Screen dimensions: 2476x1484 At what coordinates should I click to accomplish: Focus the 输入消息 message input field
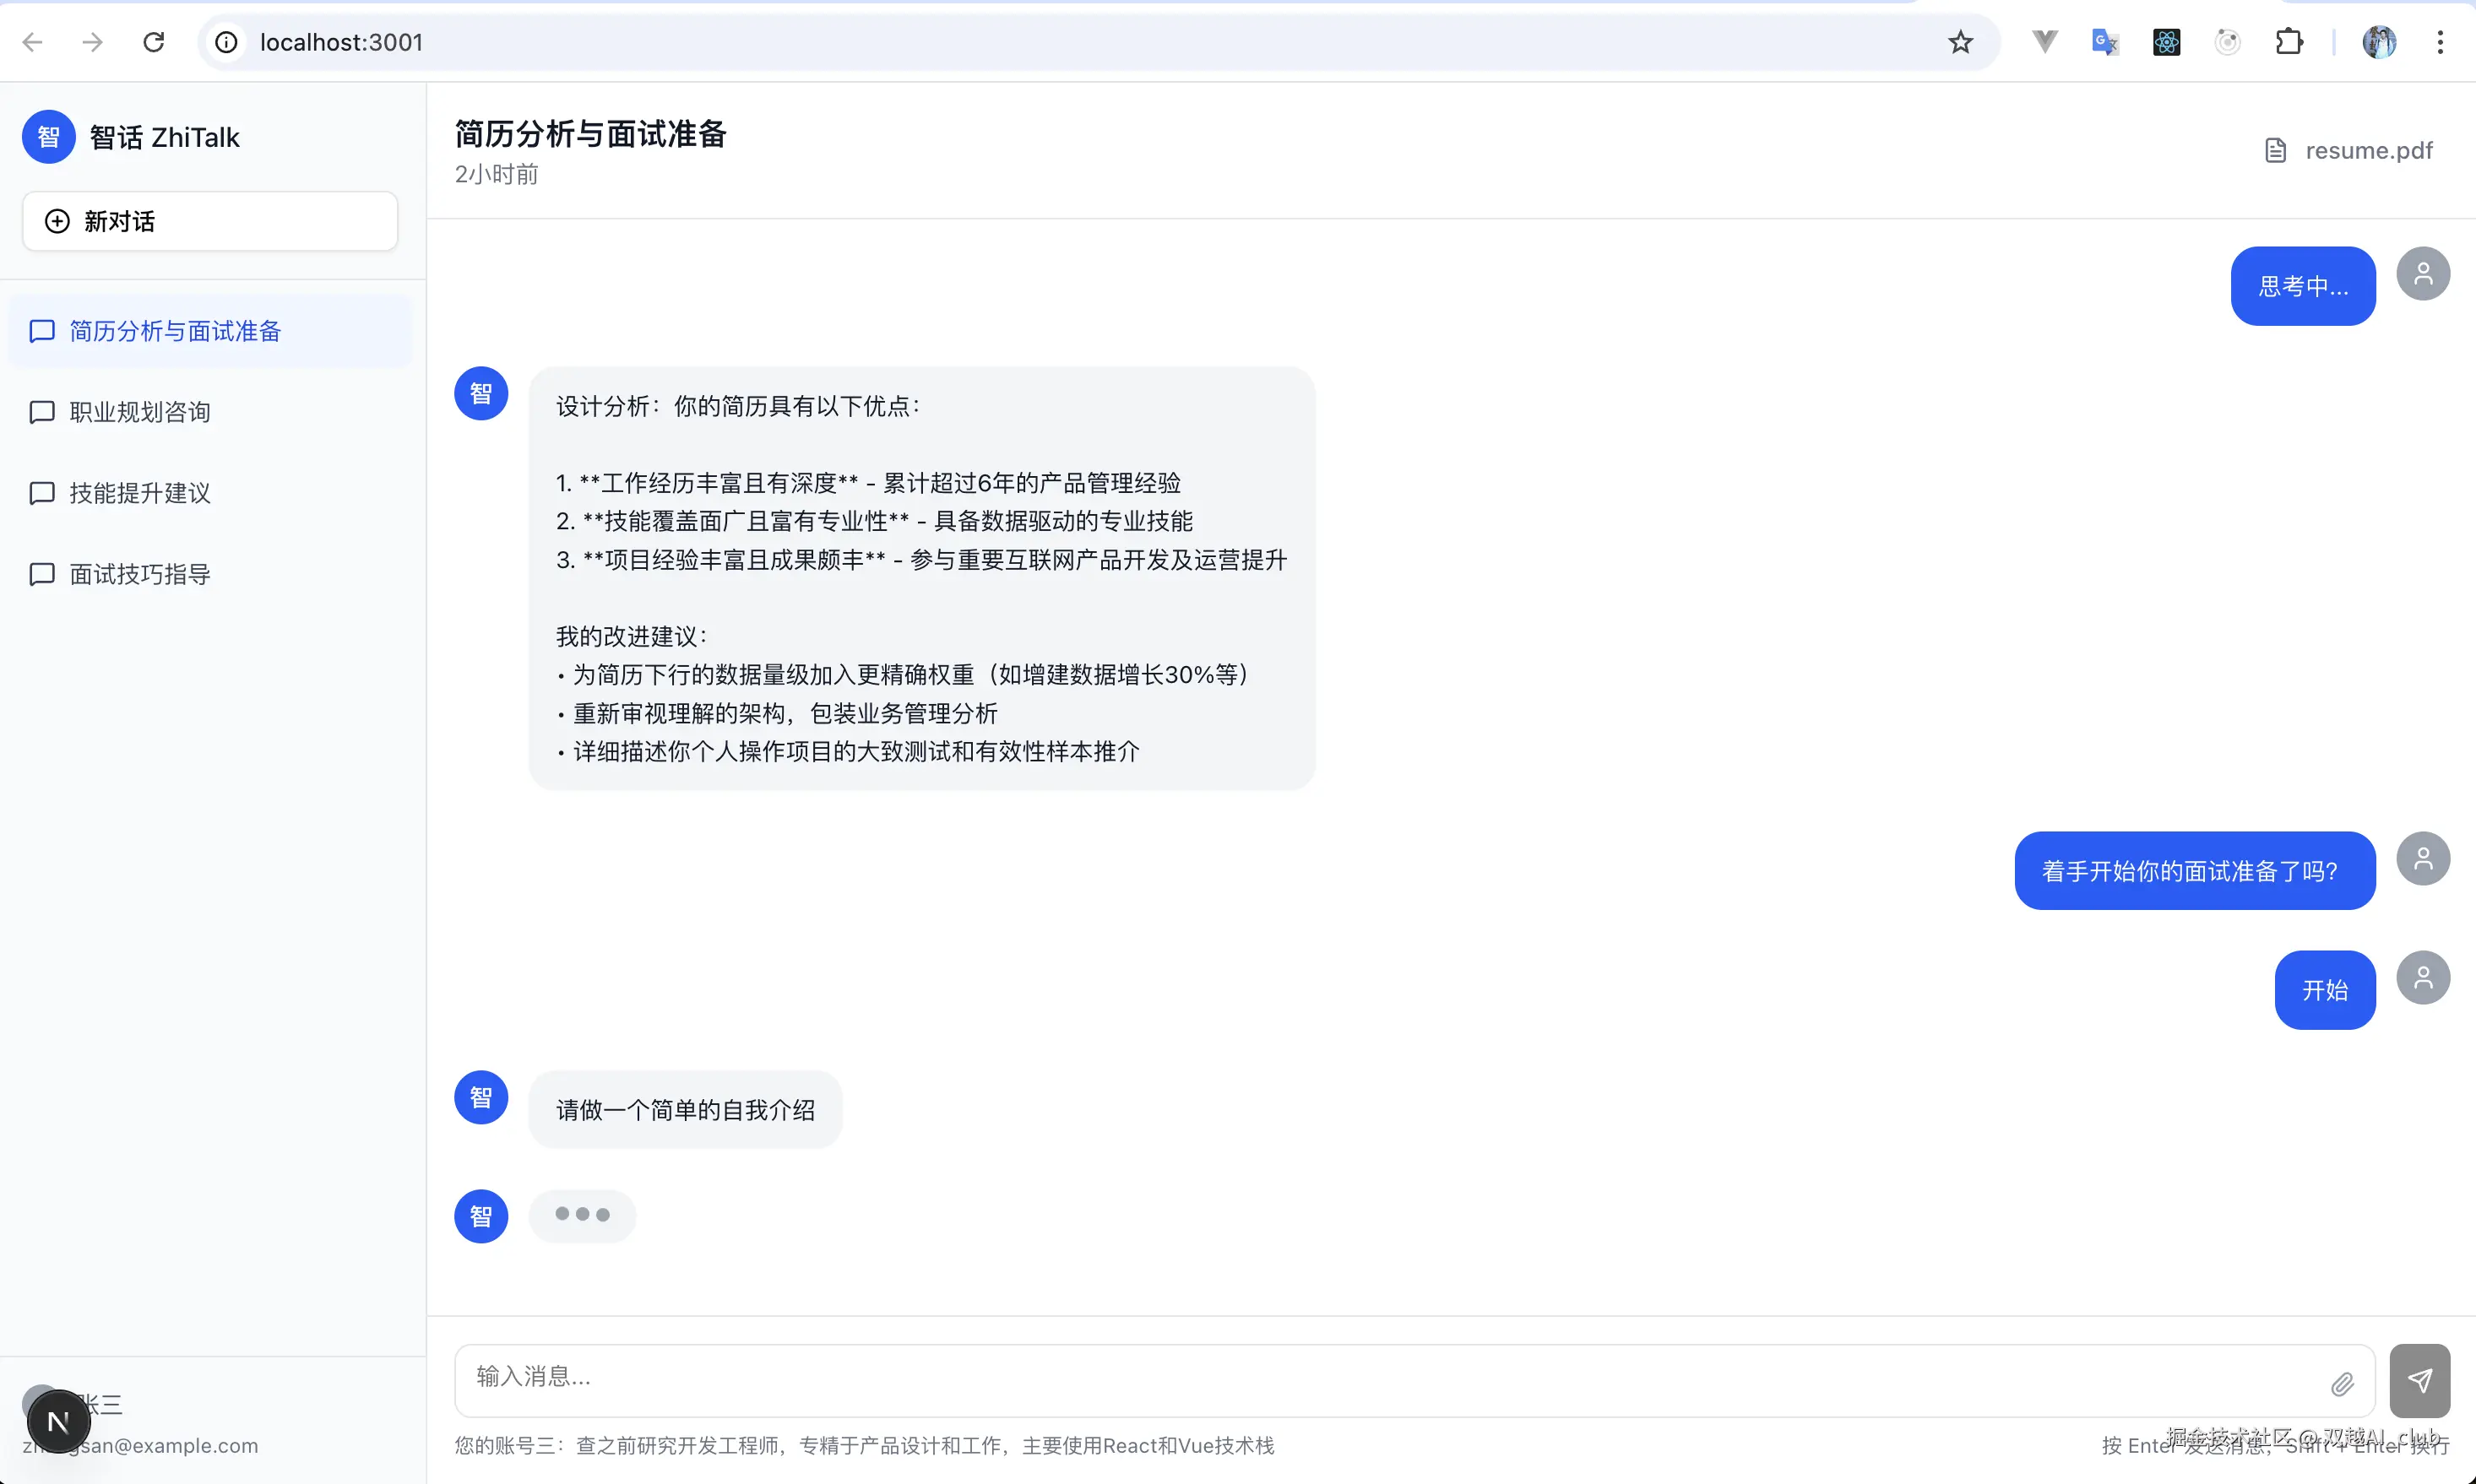point(1391,1378)
